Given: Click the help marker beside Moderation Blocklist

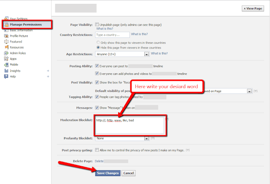Looking at the screenshot, I should pos(167,119).
